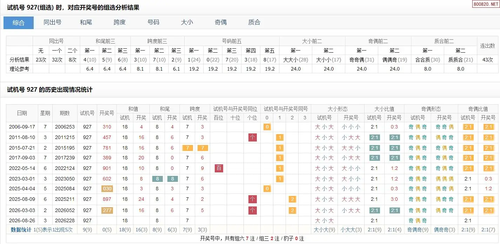Click highlighted draw number 277
This screenshot has height=244, width=500.
click(x=107, y=210)
